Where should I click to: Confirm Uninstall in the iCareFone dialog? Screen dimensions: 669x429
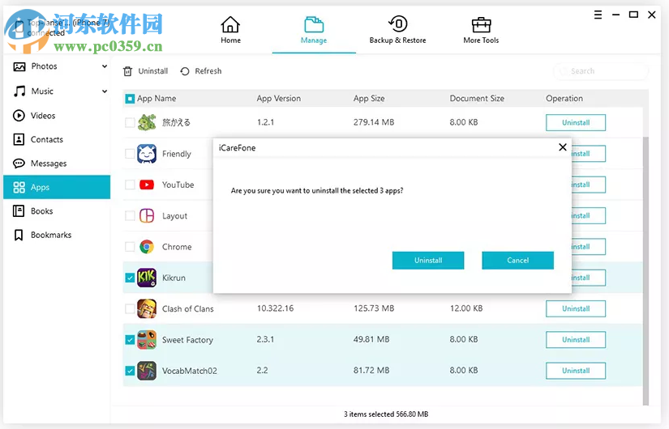[x=428, y=261]
